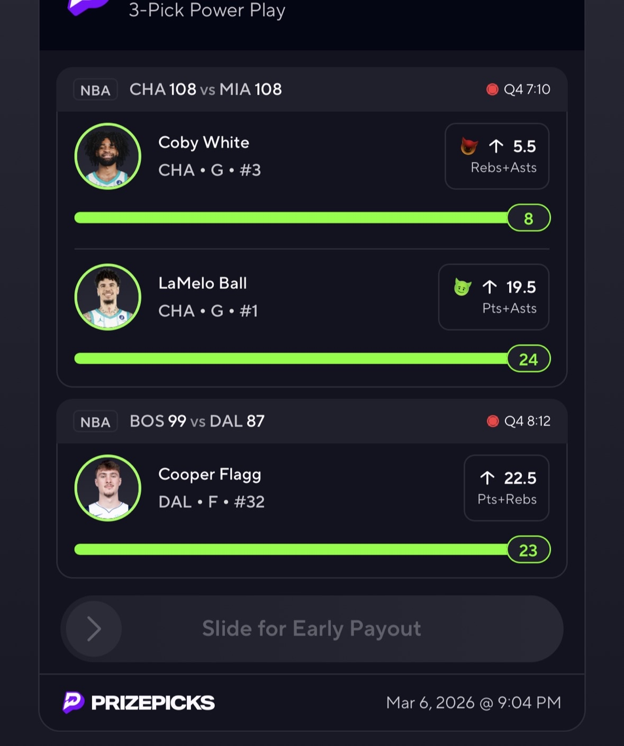Open Coby White's player headshot

pos(108,156)
